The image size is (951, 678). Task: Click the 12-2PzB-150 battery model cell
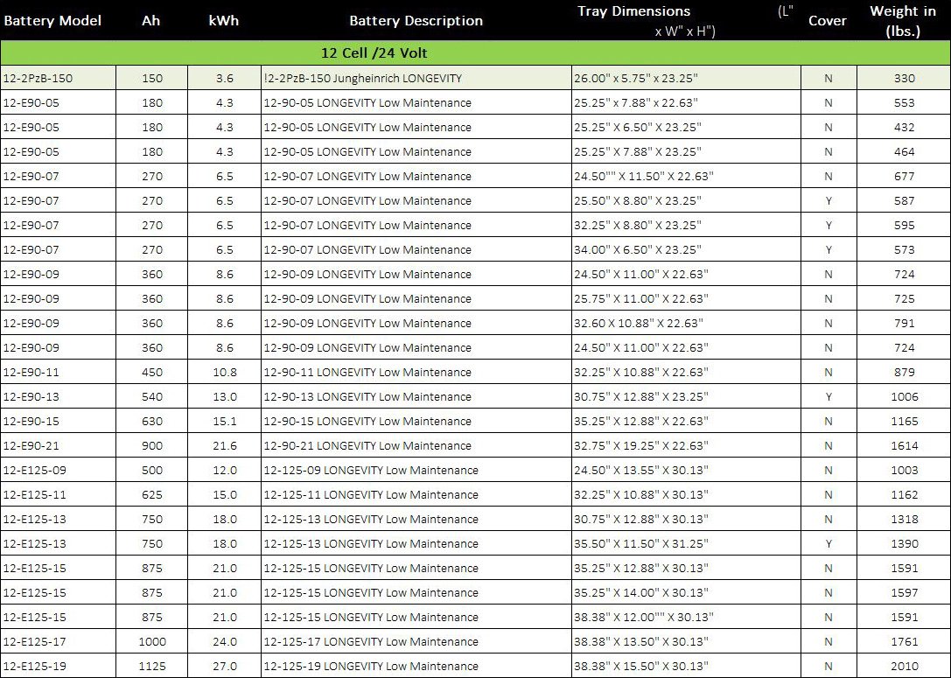tap(38, 78)
